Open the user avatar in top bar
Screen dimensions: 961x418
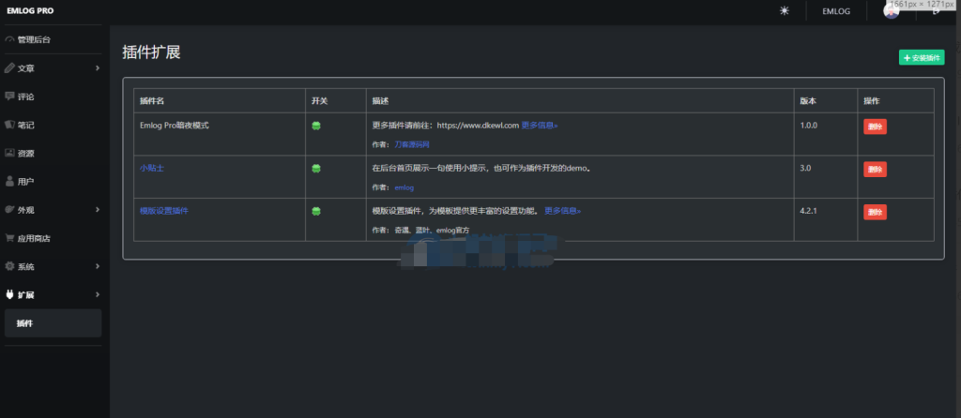(x=890, y=11)
